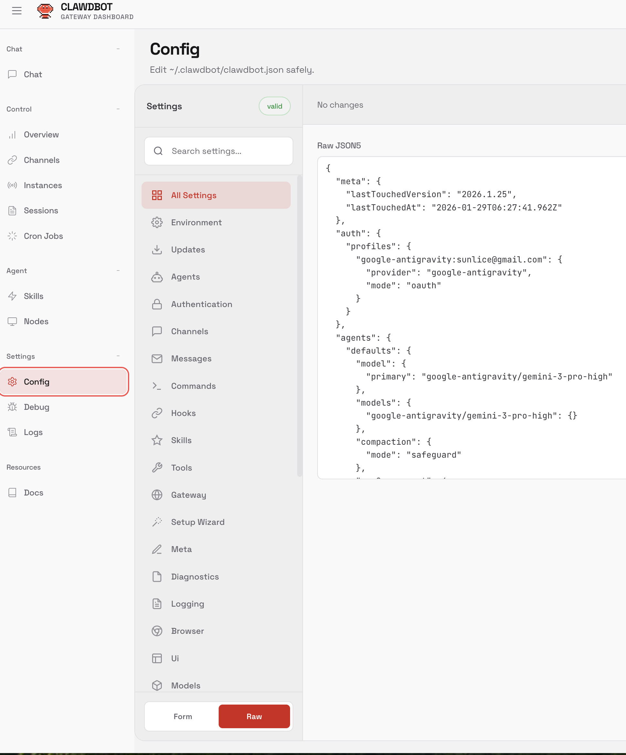Click the Search settings input field
Image resolution: width=626 pixels, height=755 pixels.
coord(218,151)
